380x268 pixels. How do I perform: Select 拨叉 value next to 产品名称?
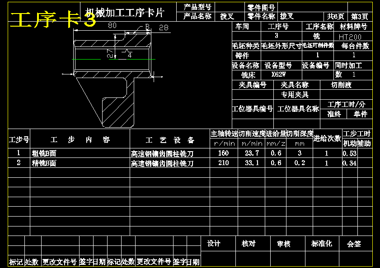click(x=227, y=16)
